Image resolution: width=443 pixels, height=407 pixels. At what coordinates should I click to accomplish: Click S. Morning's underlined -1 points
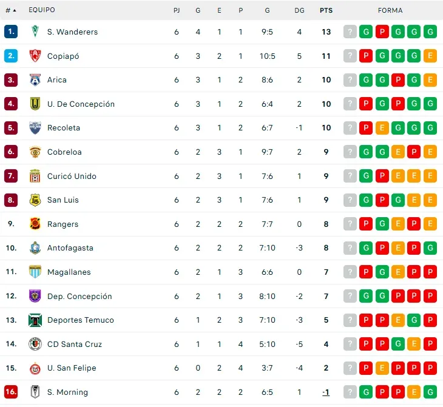click(326, 392)
